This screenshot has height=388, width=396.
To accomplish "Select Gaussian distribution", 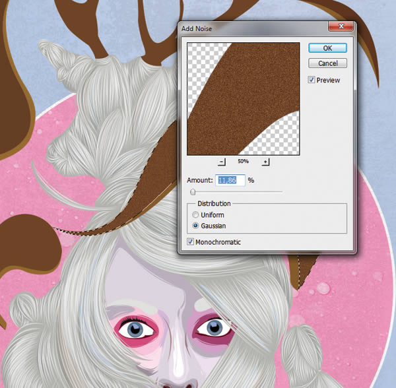I will (195, 226).
